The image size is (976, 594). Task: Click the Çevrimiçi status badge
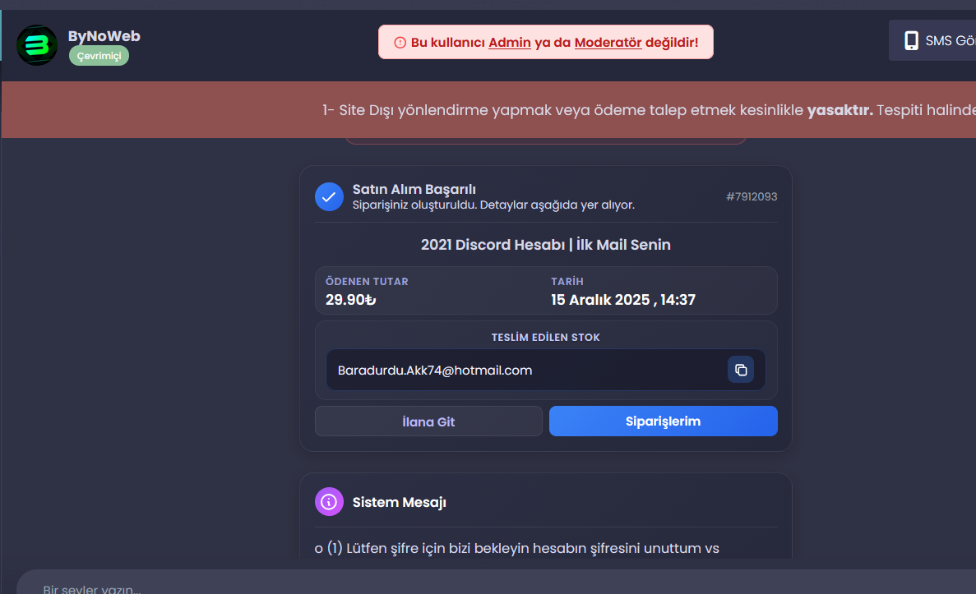99,56
